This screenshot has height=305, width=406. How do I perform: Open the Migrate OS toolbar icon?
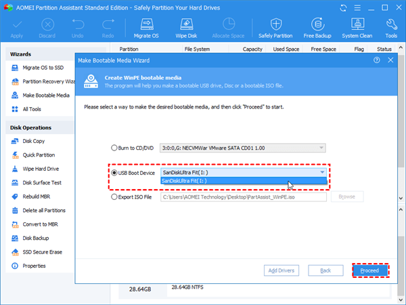(x=146, y=28)
